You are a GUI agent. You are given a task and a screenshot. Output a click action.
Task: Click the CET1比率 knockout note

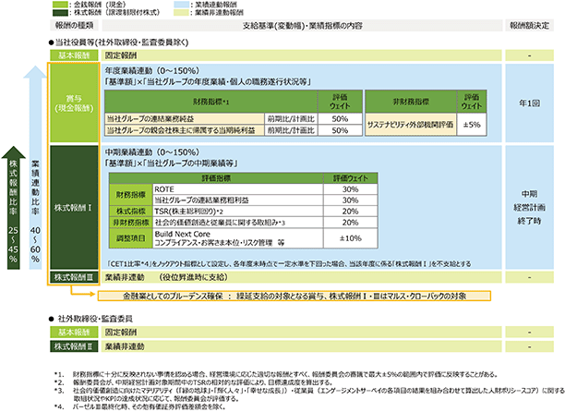click(289, 264)
